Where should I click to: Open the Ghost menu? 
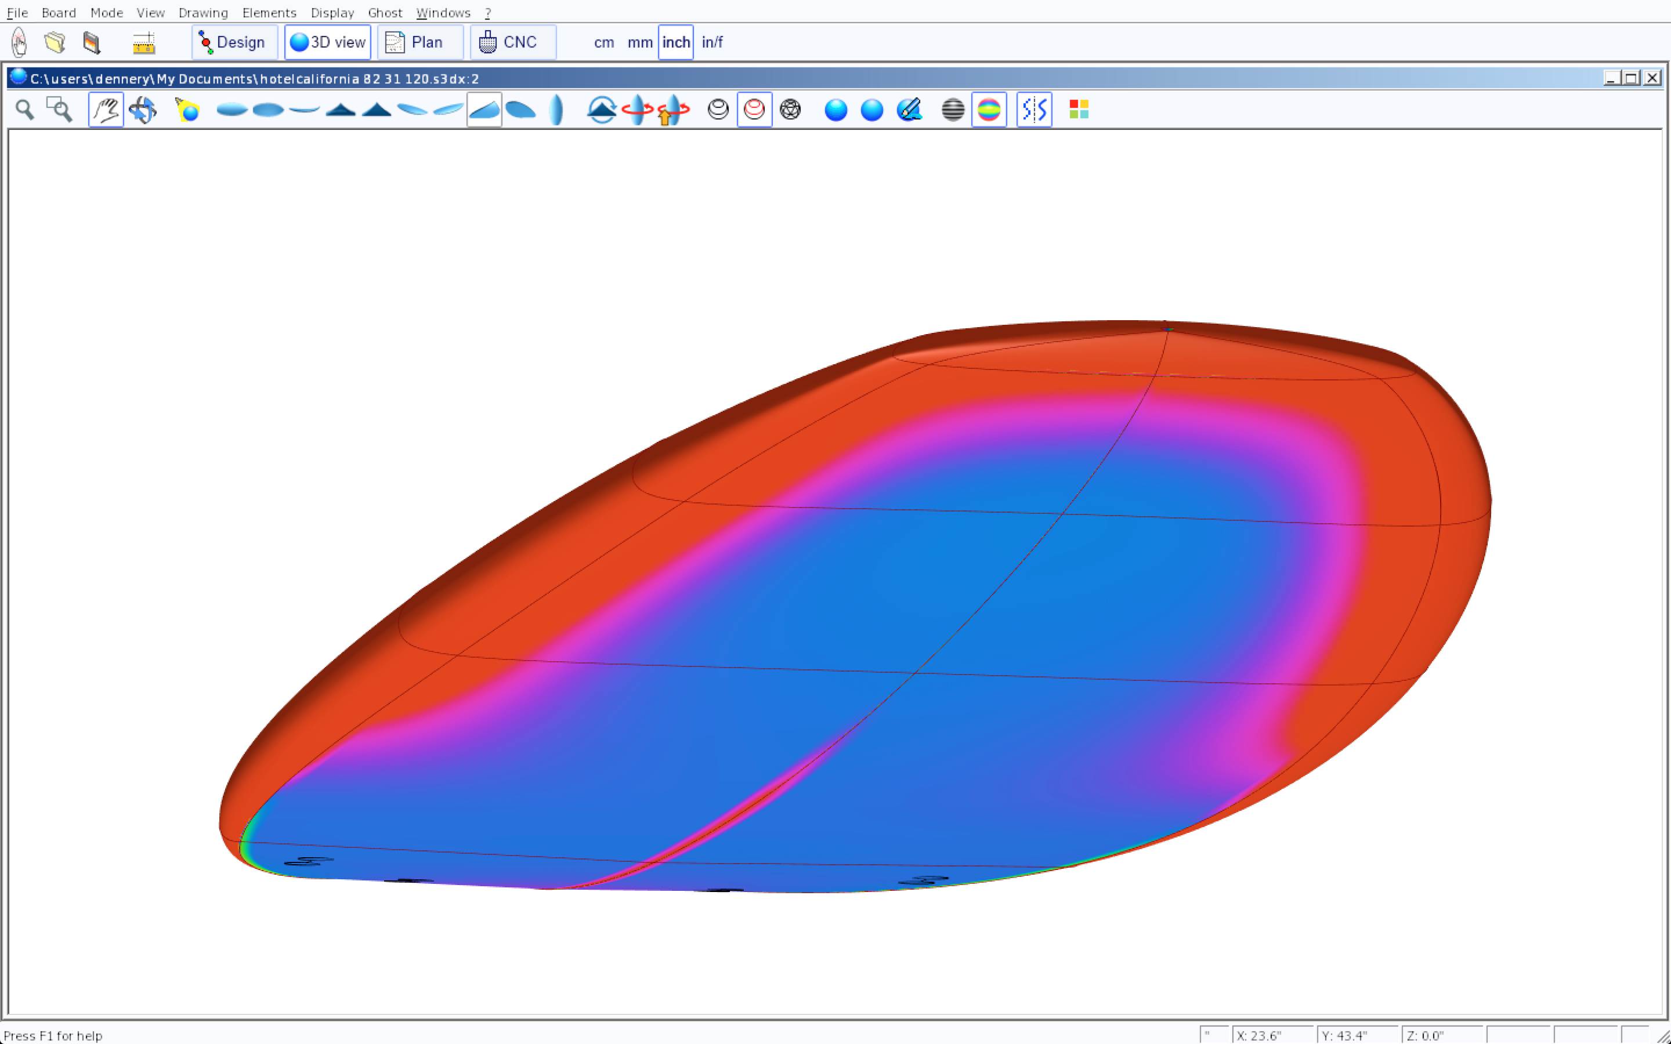pos(385,12)
